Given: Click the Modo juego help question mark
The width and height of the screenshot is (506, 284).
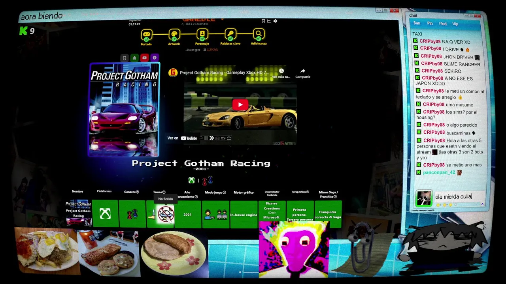Looking at the screenshot, I should pyautogui.click(x=224, y=192).
